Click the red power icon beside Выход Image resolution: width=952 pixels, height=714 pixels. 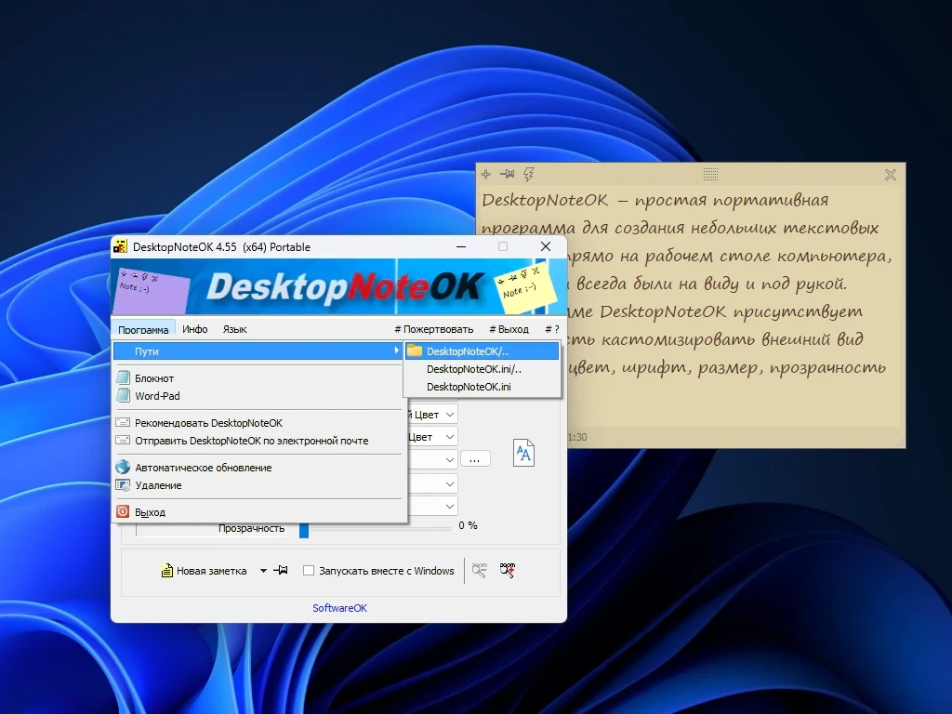(x=124, y=512)
